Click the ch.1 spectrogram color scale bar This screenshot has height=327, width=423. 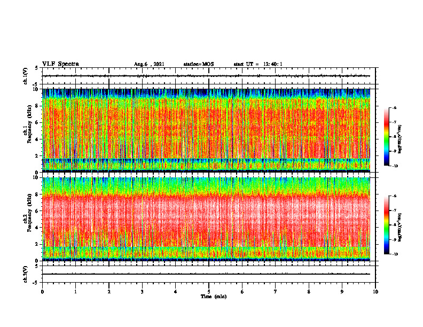pos(386,137)
